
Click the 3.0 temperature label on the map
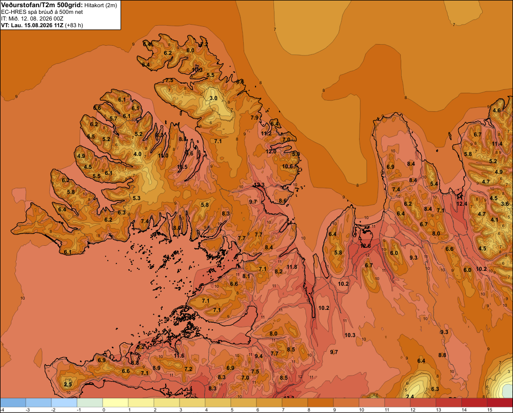tap(213, 98)
